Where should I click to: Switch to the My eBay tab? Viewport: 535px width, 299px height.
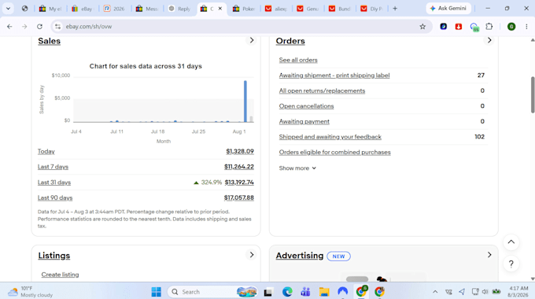pos(50,9)
